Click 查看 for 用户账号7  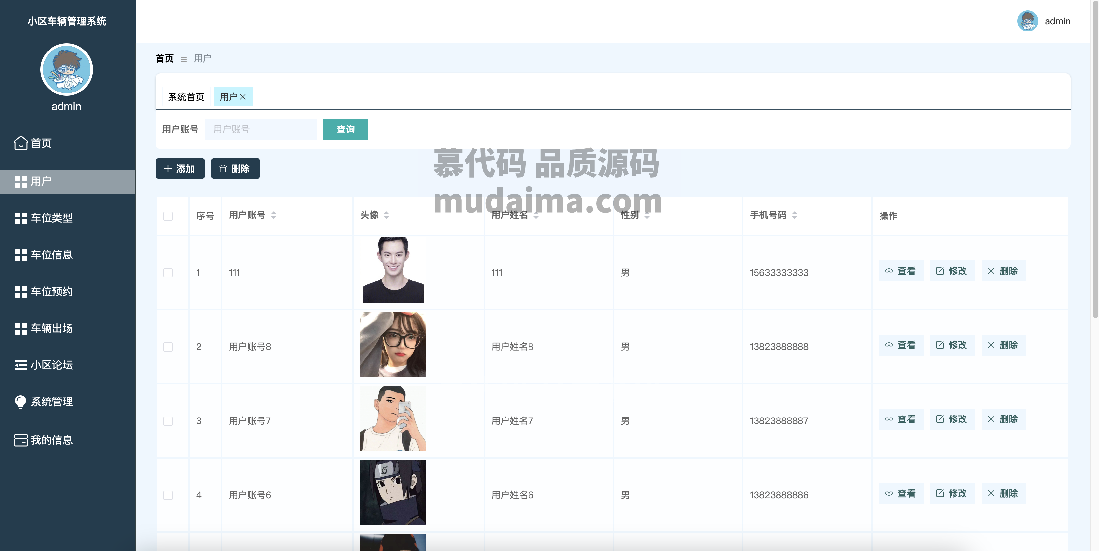901,419
